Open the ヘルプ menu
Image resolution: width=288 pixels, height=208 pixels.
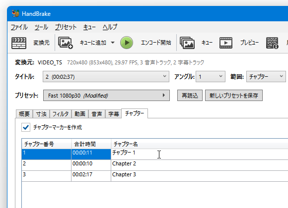(110, 27)
